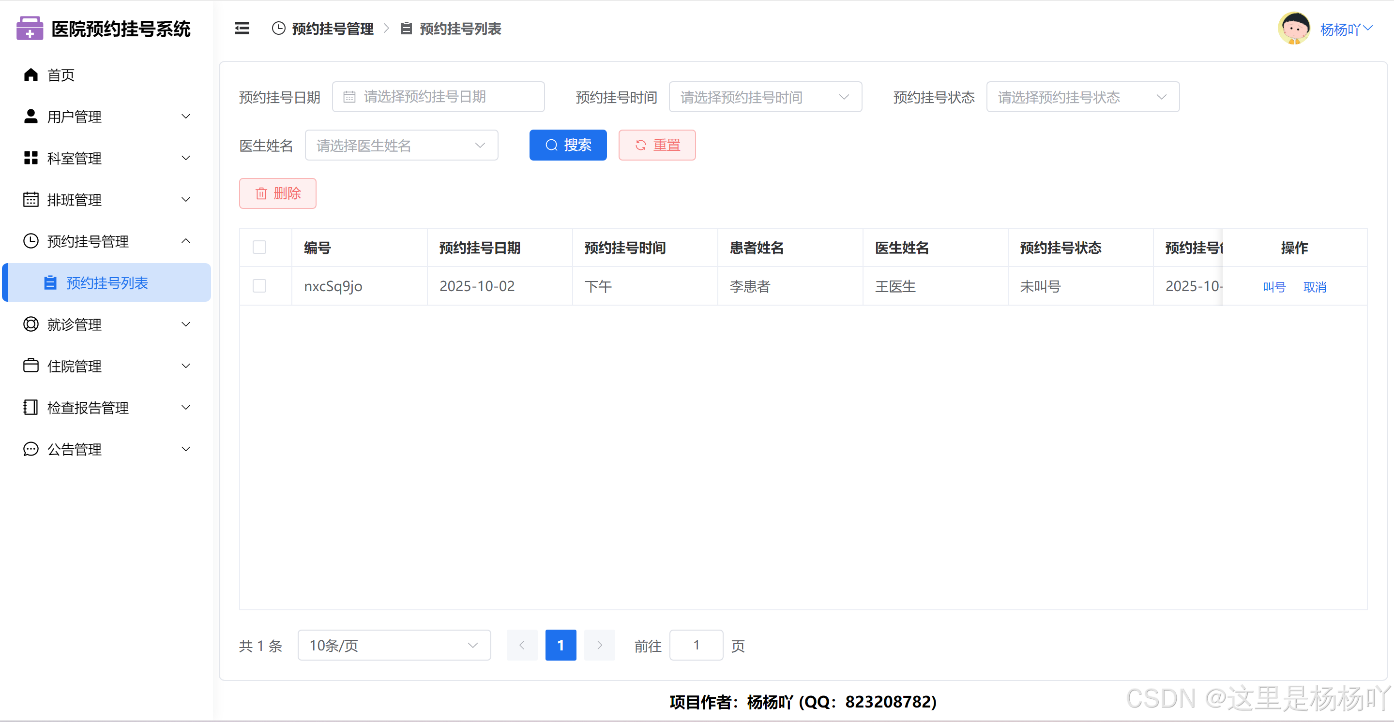The width and height of the screenshot is (1394, 722).
Task: Open the 预约挂号状态 dropdown
Action: click(1082, 97)
